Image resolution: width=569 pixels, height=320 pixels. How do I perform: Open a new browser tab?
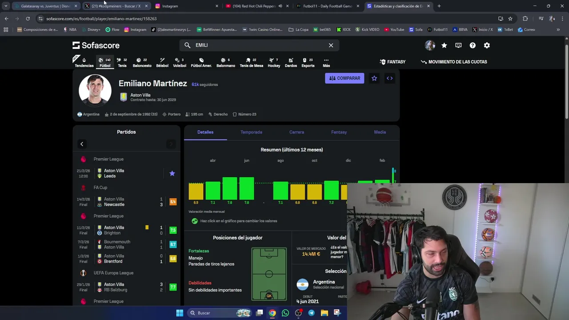(439, 6)
